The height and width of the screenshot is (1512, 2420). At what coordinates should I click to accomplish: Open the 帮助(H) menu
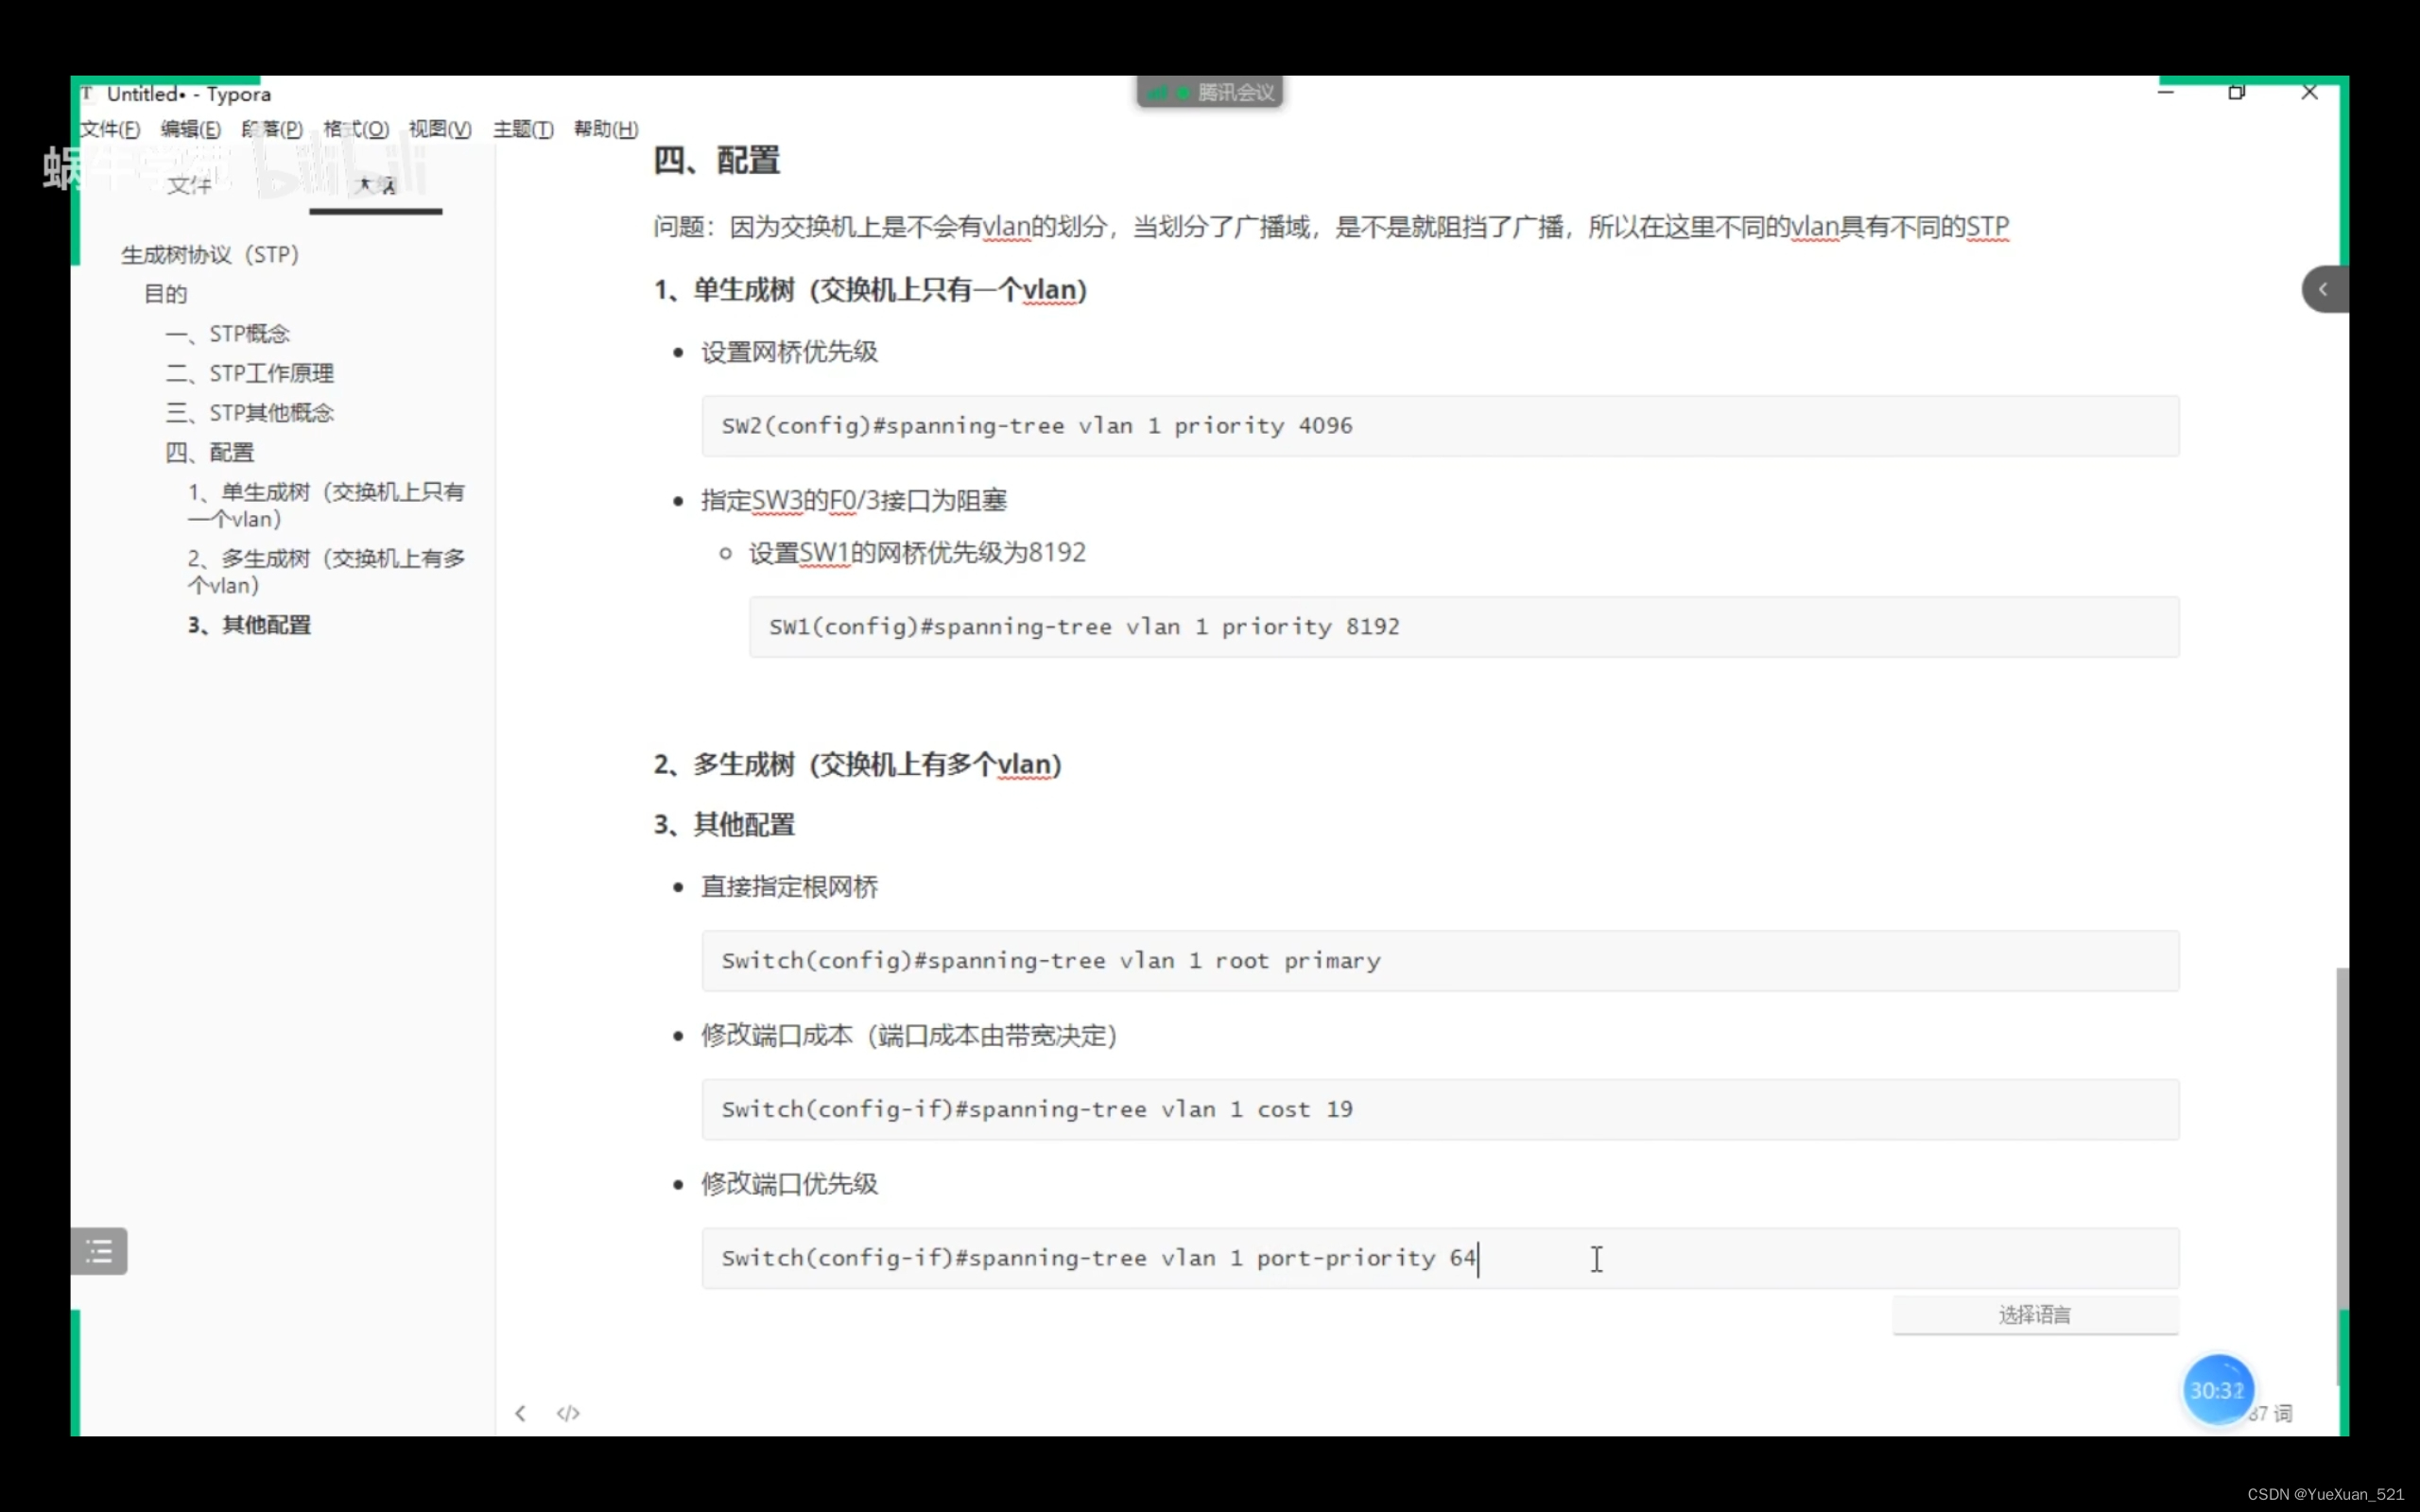(606, 129)
